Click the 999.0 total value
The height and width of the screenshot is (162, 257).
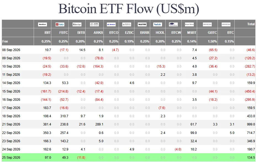pyautogui.click(x=251, y=124)
